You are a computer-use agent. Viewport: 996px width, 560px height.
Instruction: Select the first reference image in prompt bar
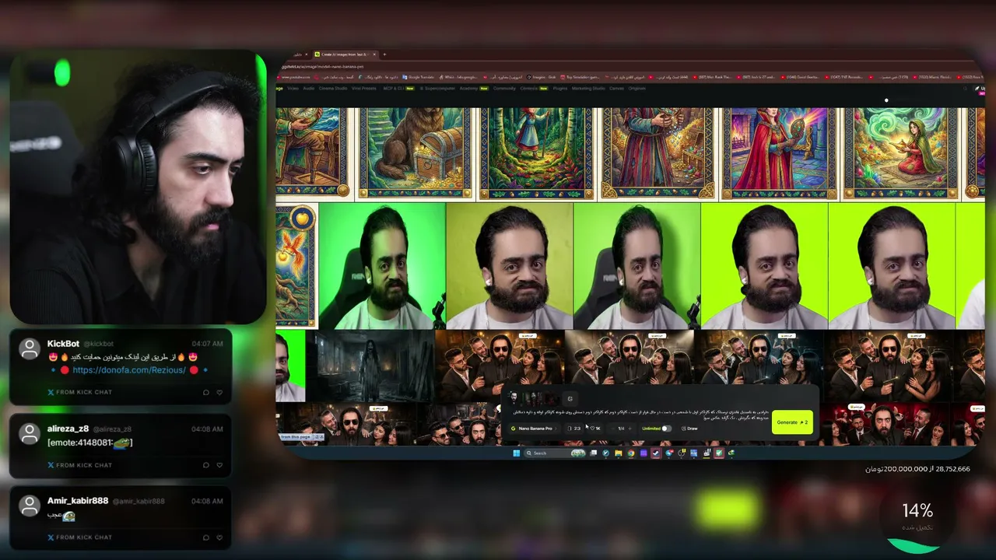514,399
